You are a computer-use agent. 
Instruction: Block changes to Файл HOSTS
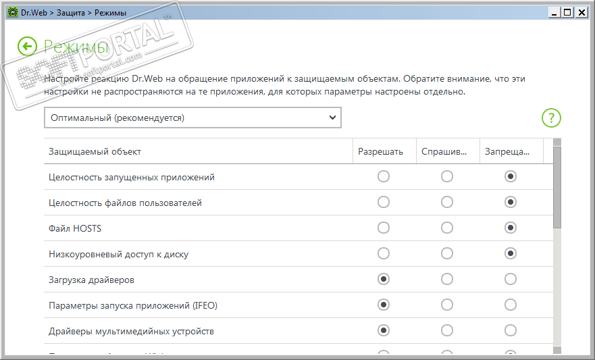(x=511, y=228)
